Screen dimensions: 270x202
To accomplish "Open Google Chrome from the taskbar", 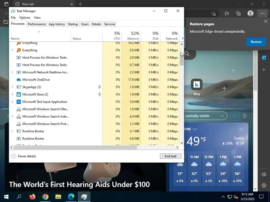I will [x=45, y=197].
